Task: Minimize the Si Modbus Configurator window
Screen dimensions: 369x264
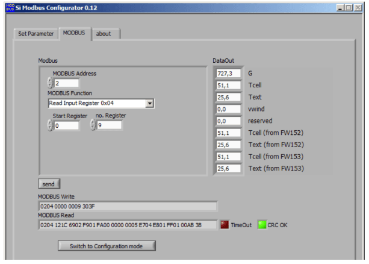Action: point(340,8)
